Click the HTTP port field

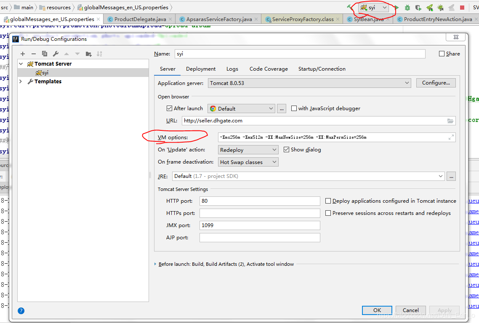click(260, 201)
